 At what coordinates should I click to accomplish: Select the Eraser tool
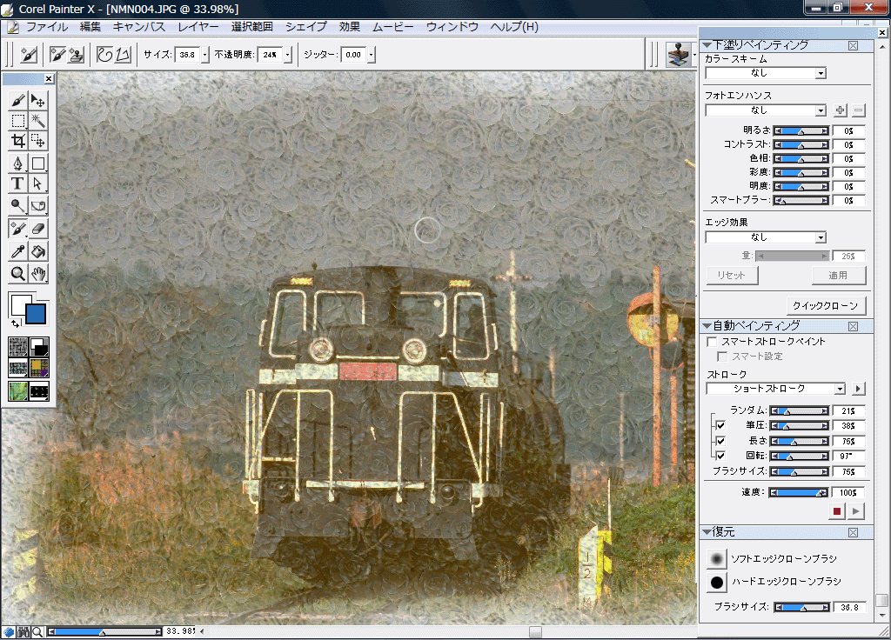pos(38,229)
